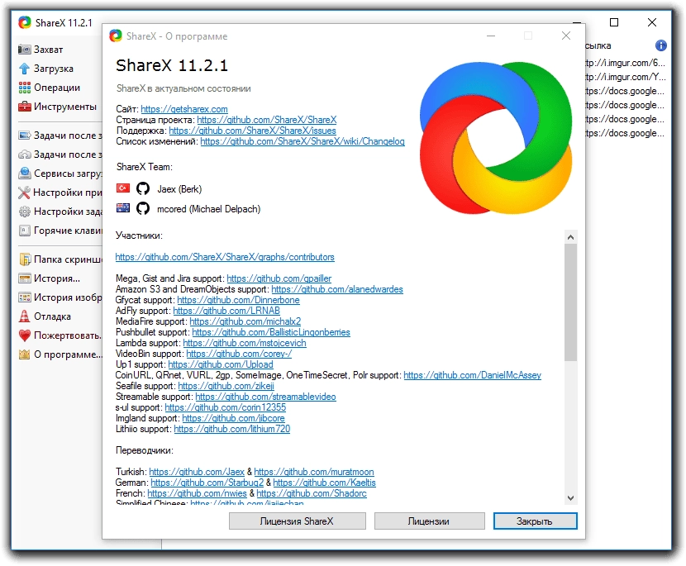Screen dimensions: 686x566
Task: Click ShareX icon in About dialog title bar
Action: pos(116,36)
